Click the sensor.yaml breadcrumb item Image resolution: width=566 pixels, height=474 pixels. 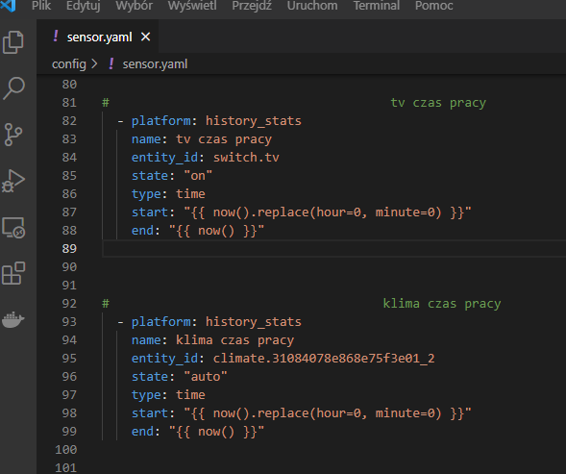pyautogui.click(x=155, y=64)
